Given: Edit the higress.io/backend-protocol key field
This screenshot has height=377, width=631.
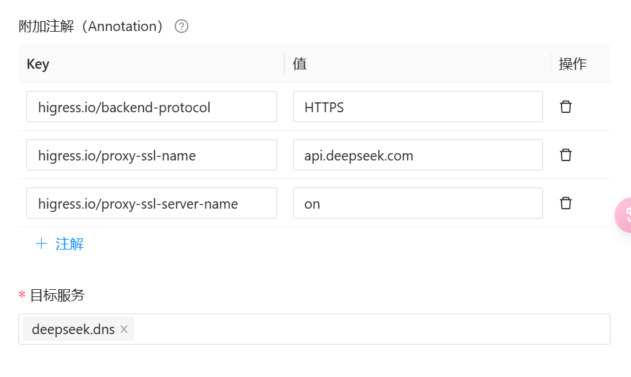Looking at the screenshot, I should pyautogui.click(x=151, y=107).
